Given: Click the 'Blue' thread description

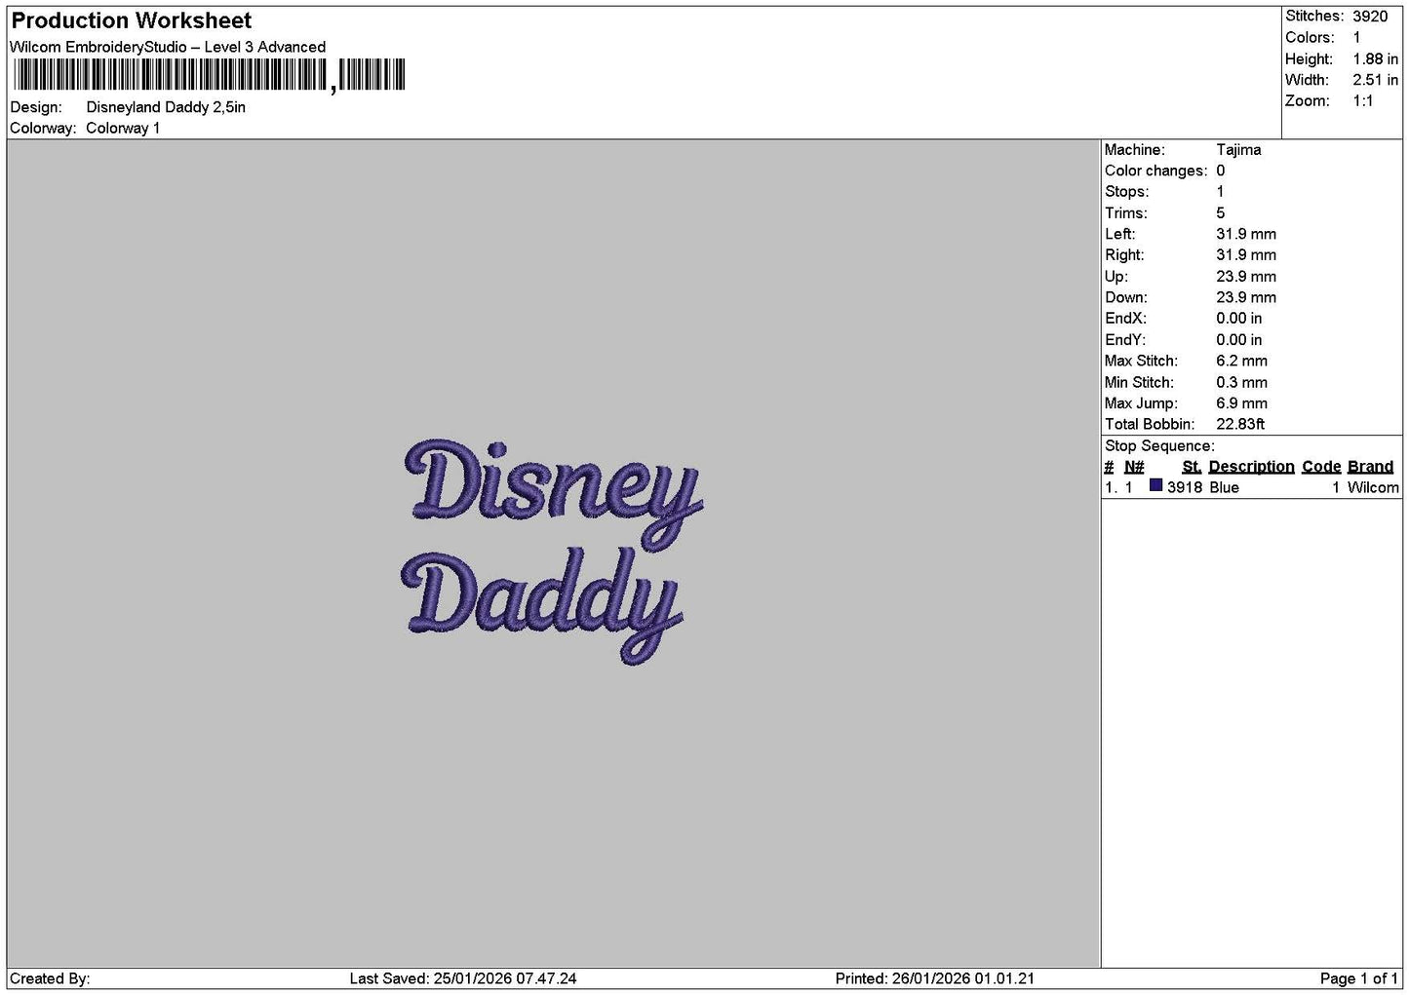Looking at the screenshot, I should click(1225, 487).
